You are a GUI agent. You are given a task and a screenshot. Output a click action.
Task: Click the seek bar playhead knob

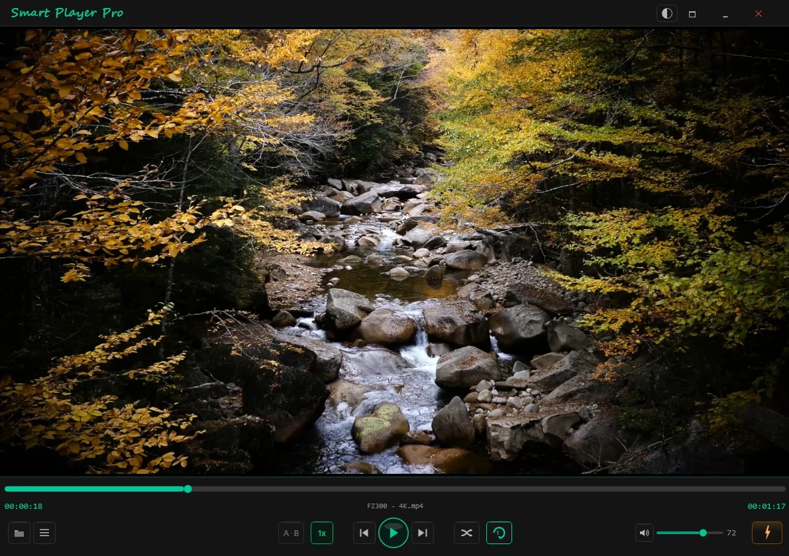[187, 489]
